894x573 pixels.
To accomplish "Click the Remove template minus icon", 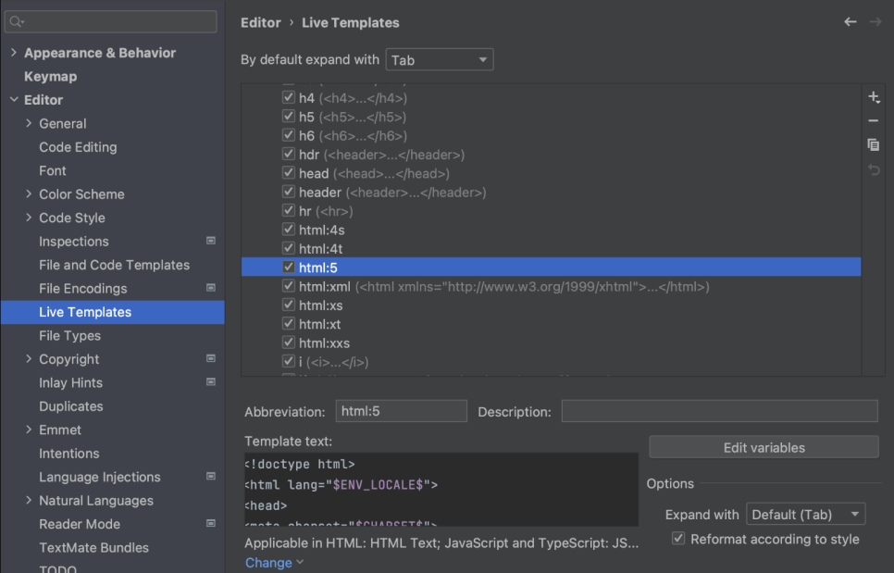I will pyautogui.click(x=874, y=121).
